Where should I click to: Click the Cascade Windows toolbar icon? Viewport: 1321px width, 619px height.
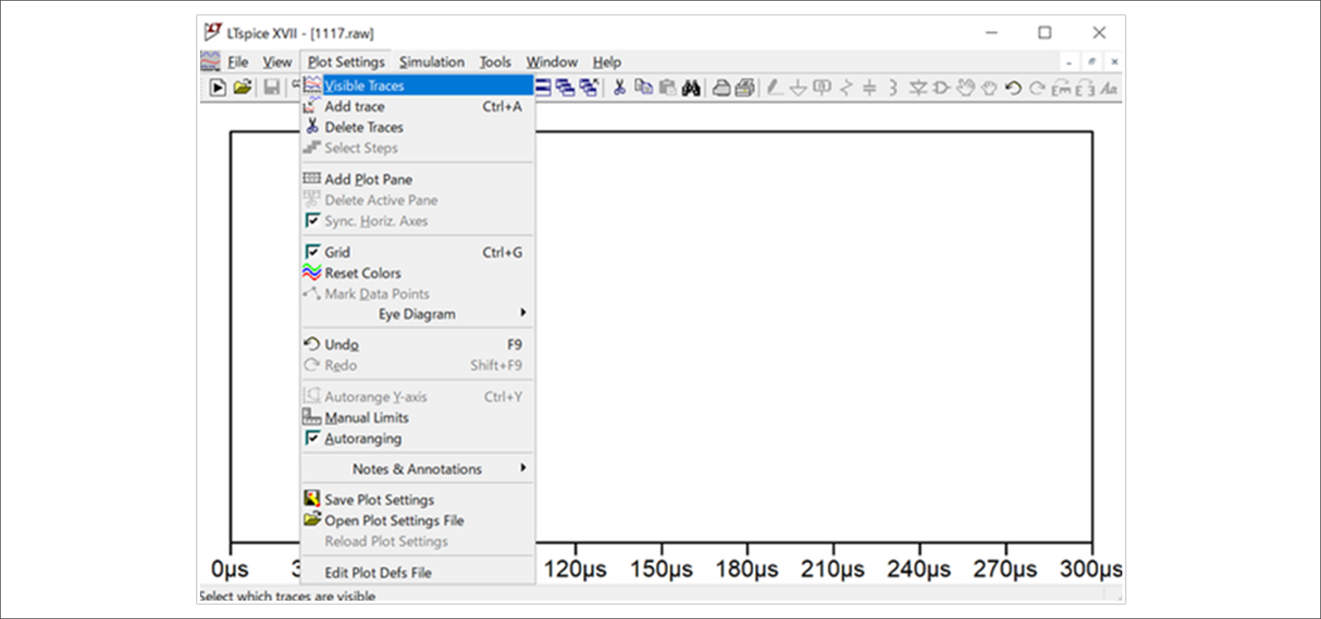tap(566, 88)
